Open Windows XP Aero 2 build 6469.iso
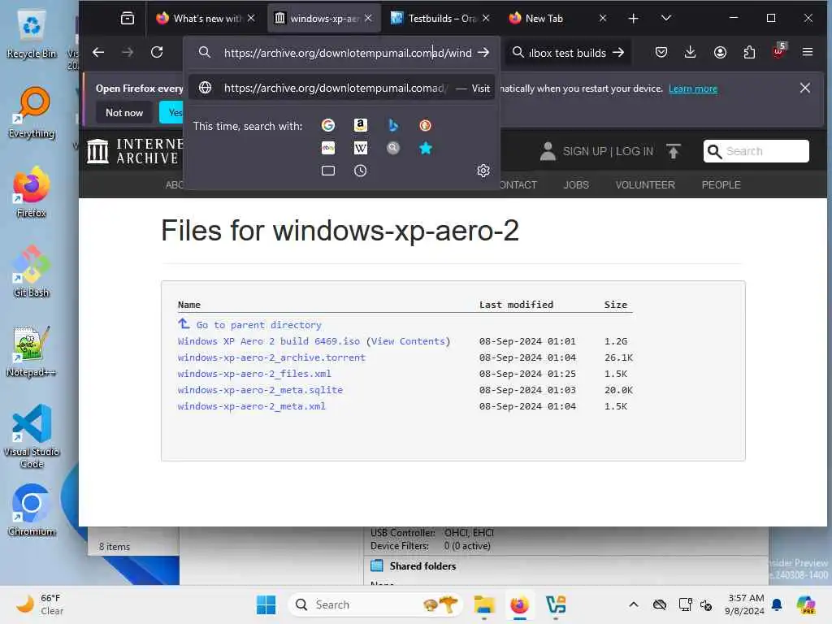Image resolution: width=832 pixels, height=624 pixels. click(268, 341)
